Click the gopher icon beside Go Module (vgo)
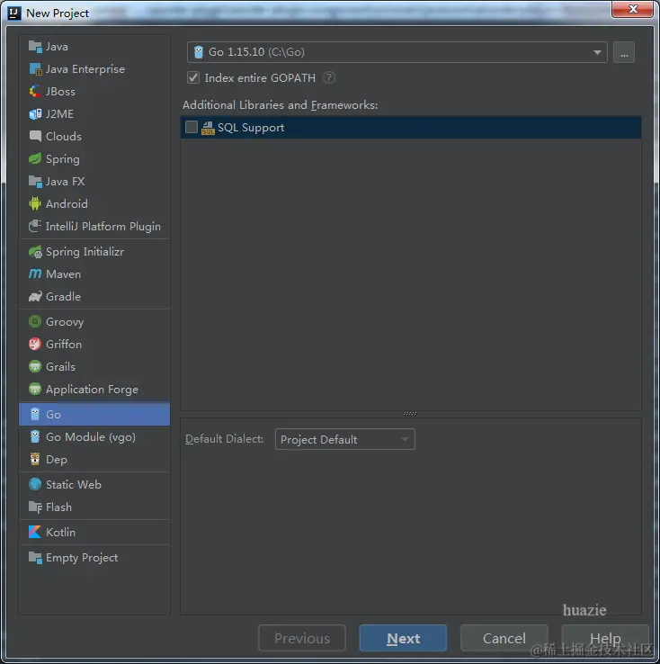660x664 pixels. (x=35, y=436)
